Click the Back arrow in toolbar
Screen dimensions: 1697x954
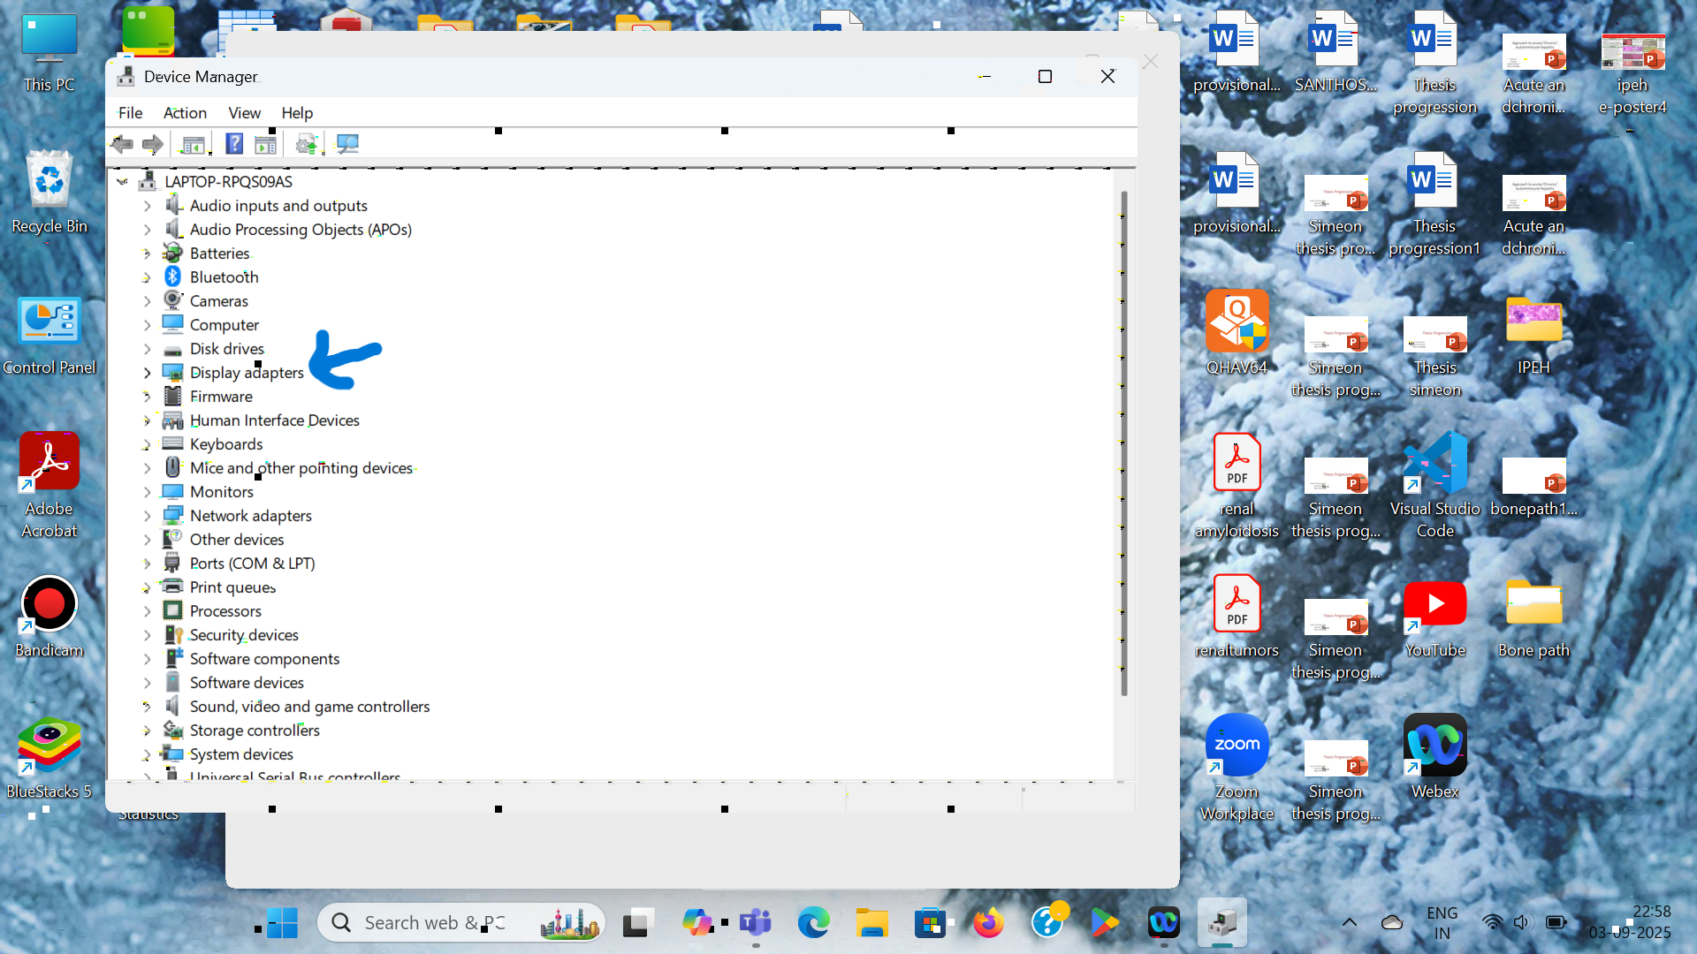[122, 144]
